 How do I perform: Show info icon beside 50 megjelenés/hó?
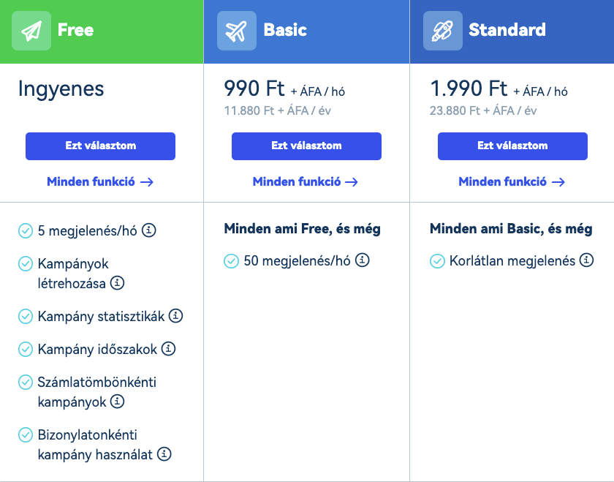coord(362,260)
